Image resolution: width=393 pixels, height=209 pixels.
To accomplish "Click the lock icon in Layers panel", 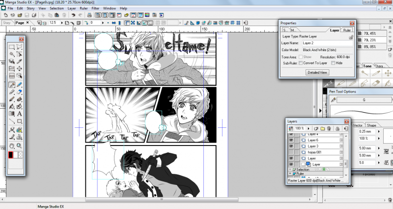I will pyautogui.click(x=337, y=128).
